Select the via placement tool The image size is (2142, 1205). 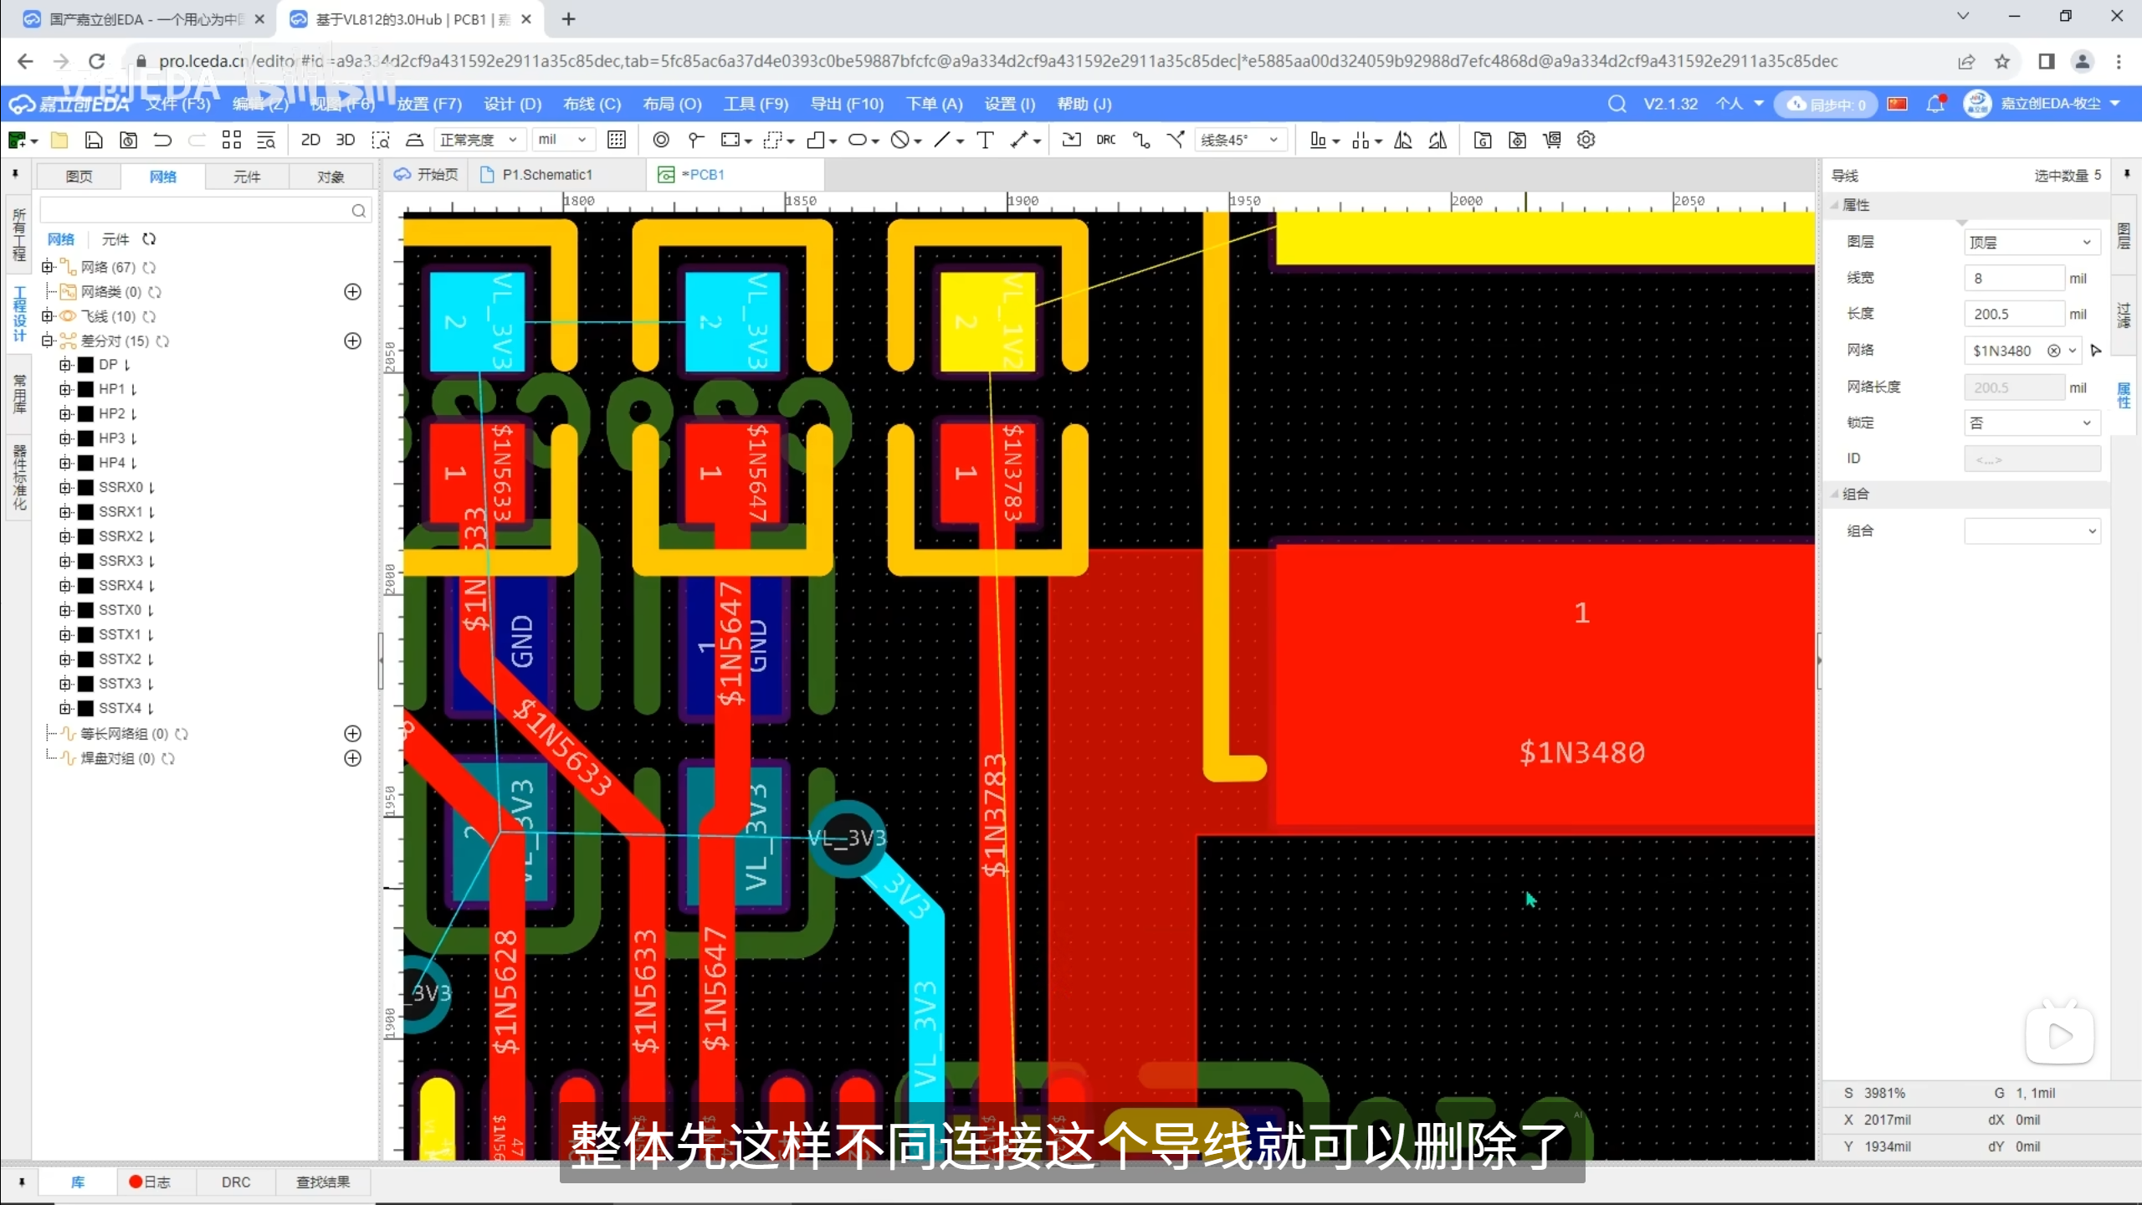pos(661,140)
